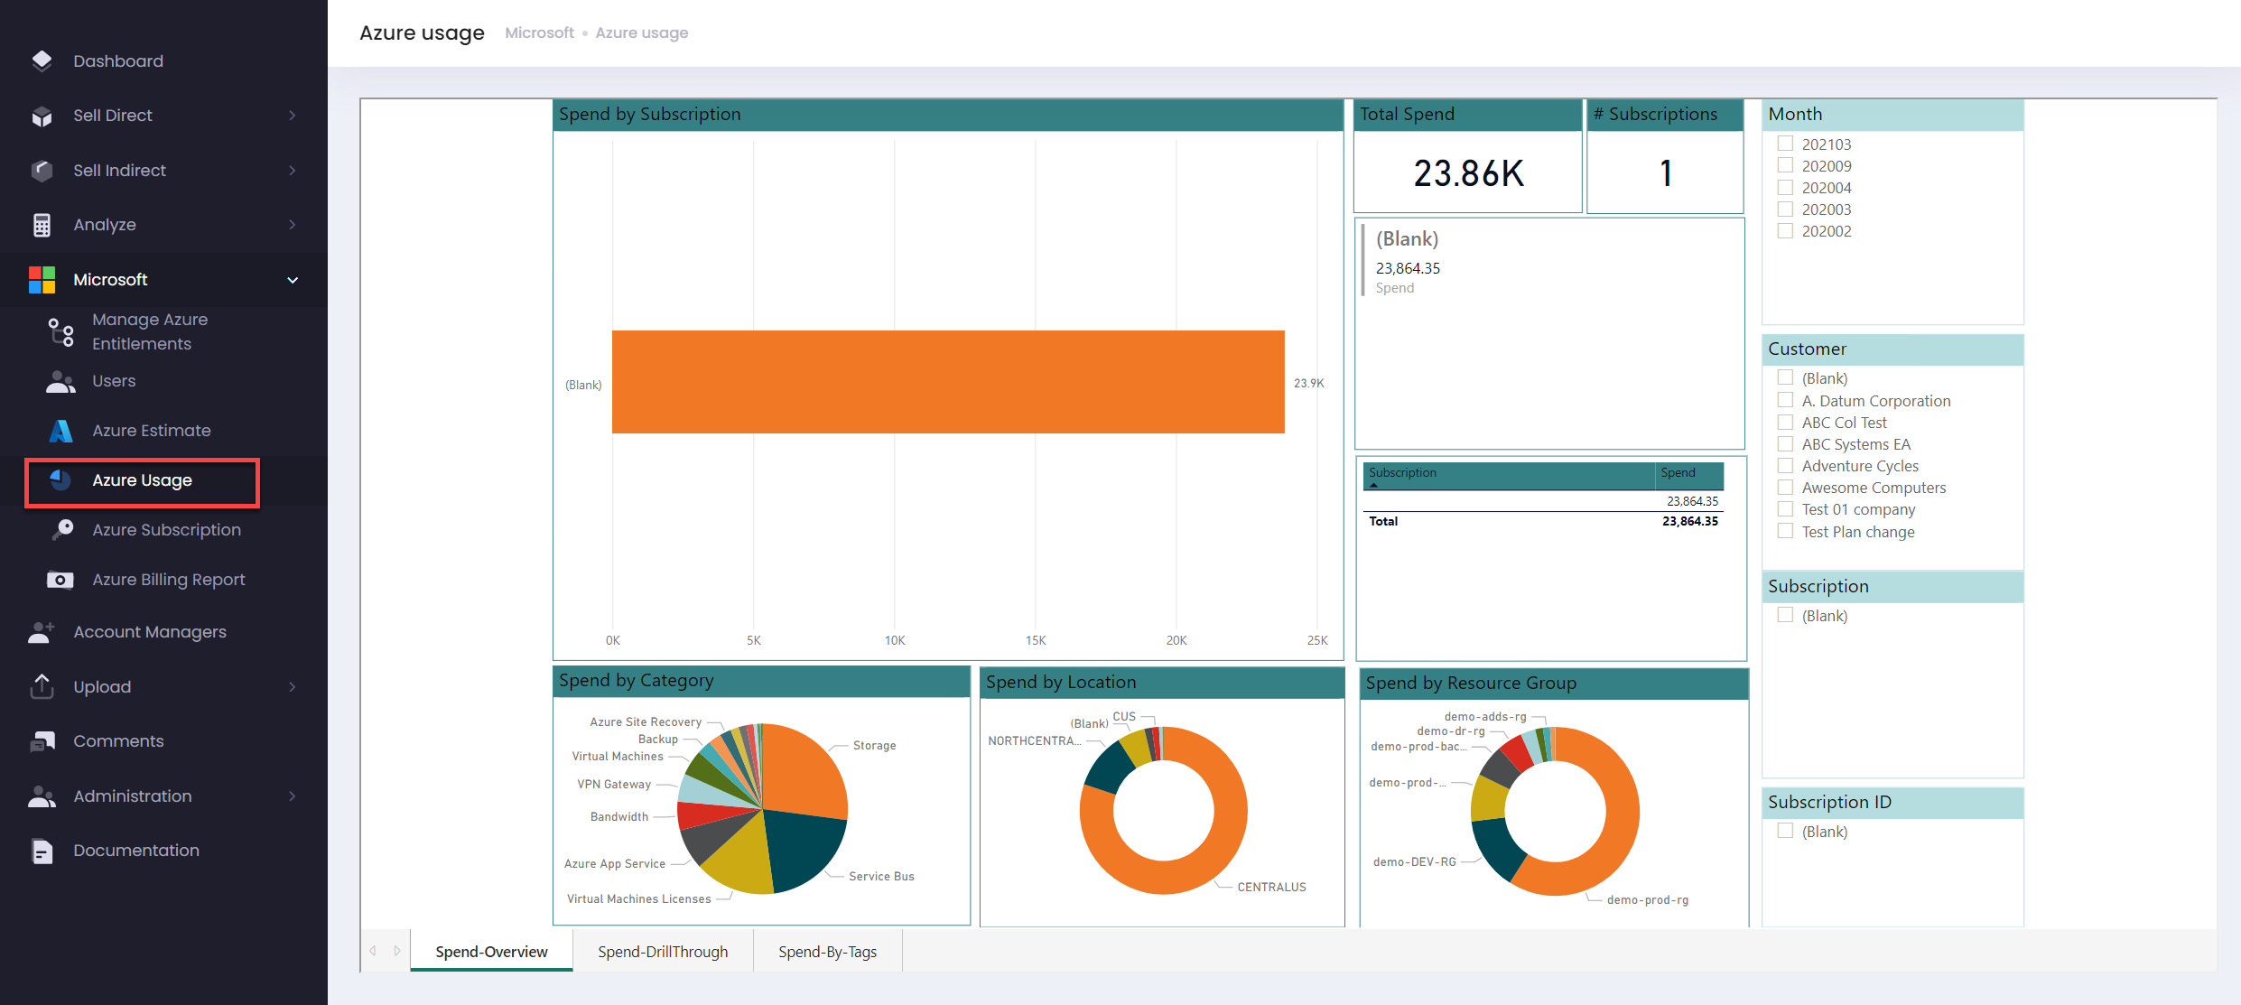Screen dimensions: 2241x1005
Task: Click the Comments chat icon
Action: click(42, 741)
